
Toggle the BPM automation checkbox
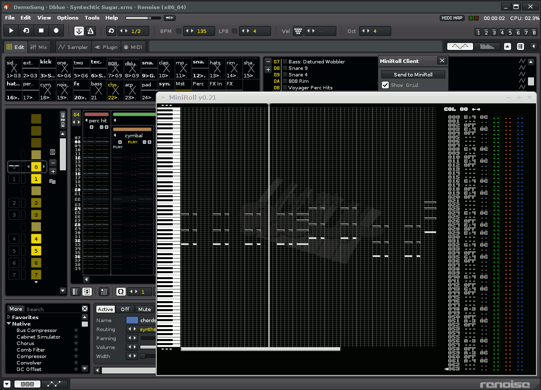pyautogui.click(x=178, y=31)
